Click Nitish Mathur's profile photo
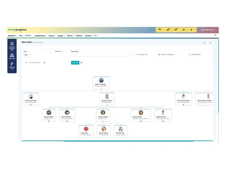 pos(103,129)
